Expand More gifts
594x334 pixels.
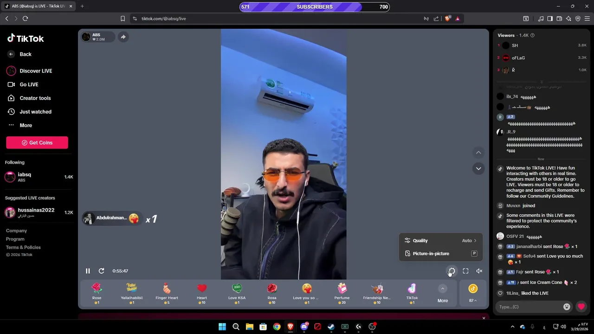coord(443,294)
